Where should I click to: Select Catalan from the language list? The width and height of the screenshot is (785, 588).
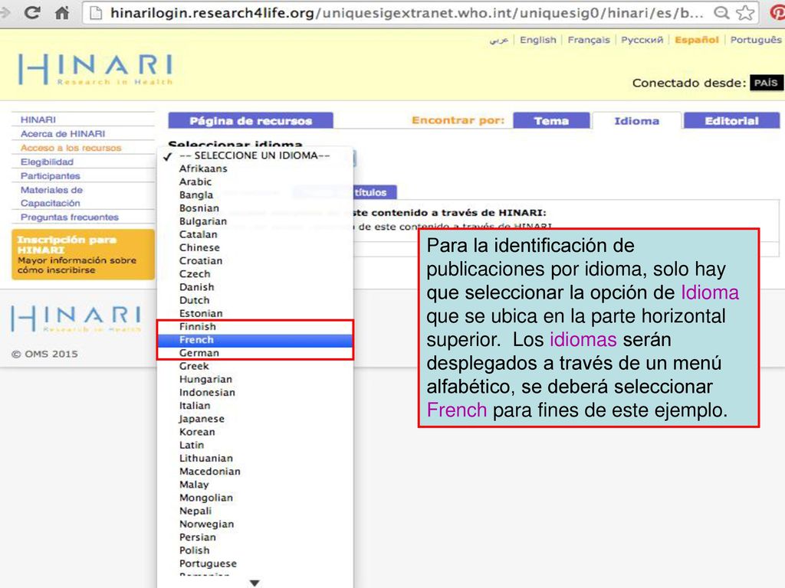(255, 234)
